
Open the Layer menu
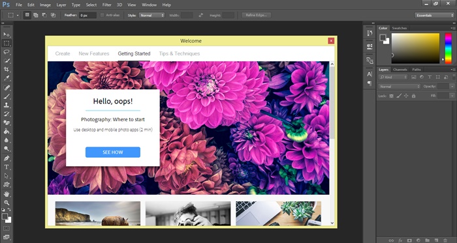point(61,5)
